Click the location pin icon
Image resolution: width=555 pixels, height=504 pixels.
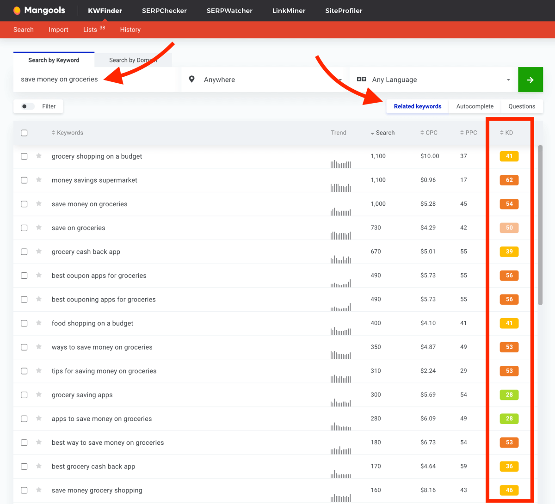191,80
